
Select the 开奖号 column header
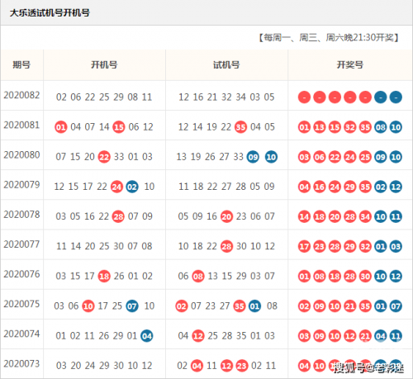click(x=350, y=65)
